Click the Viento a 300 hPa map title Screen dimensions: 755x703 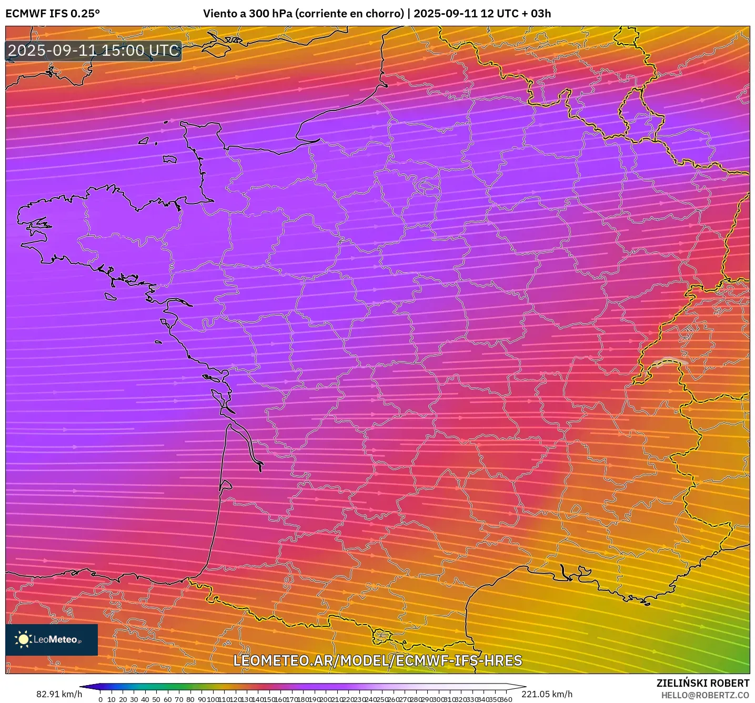(x=377, y=14)
